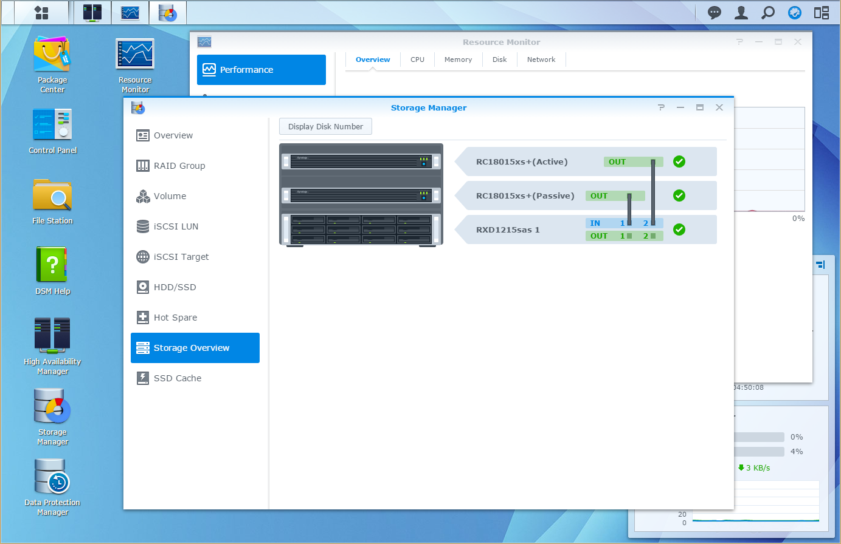Screen dimensions: 841x544
Task: Click the Display Disk Number button
Action: (x=325, y=126)
